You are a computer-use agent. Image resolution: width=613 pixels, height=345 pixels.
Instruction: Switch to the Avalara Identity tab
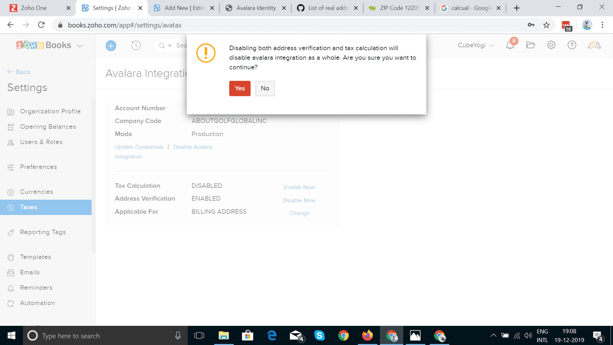256,8
